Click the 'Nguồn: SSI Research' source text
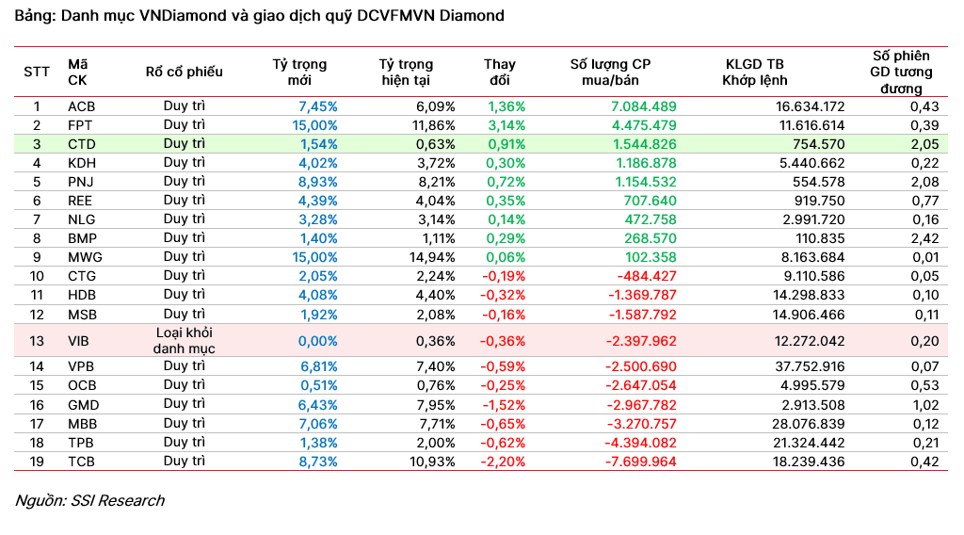 click(x=89, y=500)
